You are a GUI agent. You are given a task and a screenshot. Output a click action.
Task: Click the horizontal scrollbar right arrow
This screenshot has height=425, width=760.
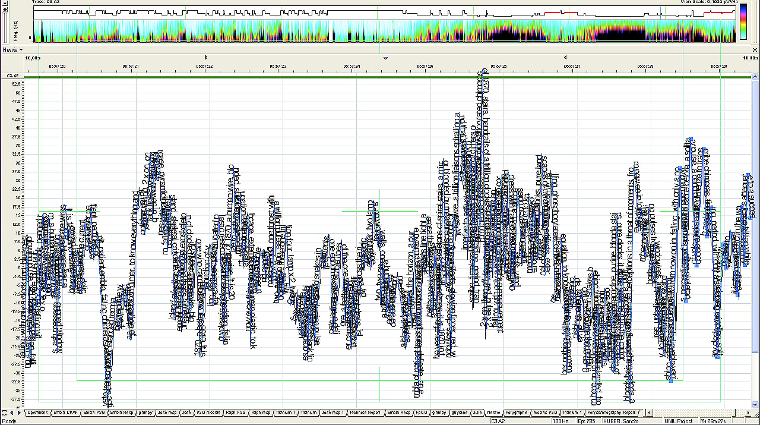[749, 412]
